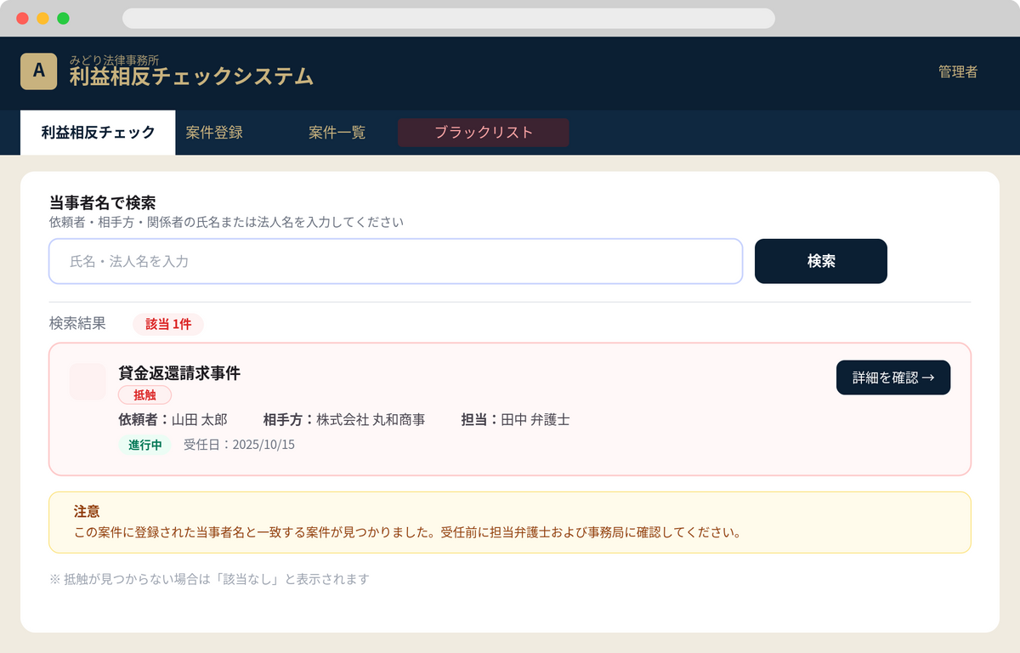Click the 当事者名で検索 heading
Viewport: 1020px width, 653px height.
102,202
